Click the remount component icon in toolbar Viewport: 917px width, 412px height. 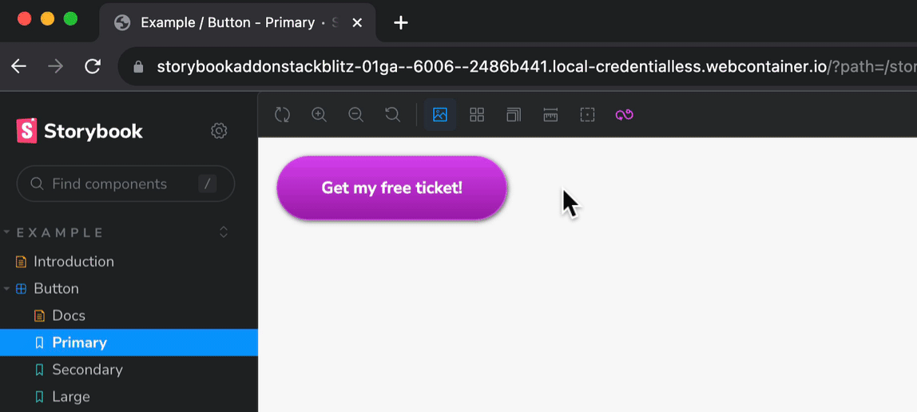[282, 115]
